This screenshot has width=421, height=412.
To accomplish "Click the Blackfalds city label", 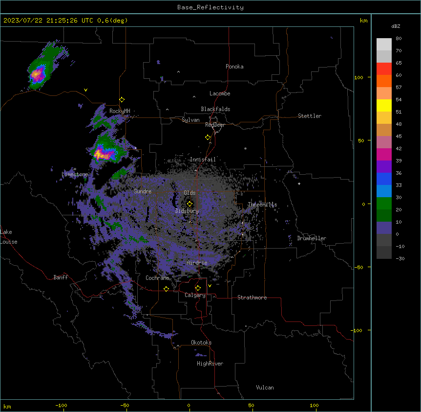I will [215, 109].
